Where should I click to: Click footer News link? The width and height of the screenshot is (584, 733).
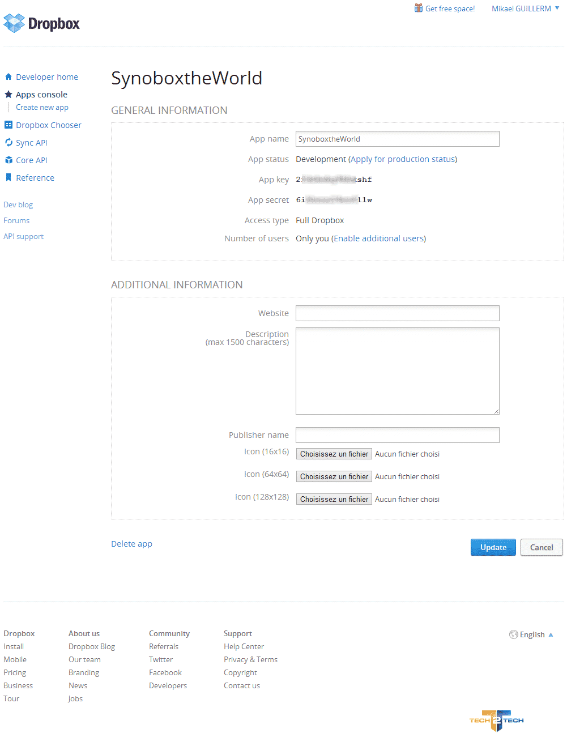pyautogui.click(x=78, y=686)
